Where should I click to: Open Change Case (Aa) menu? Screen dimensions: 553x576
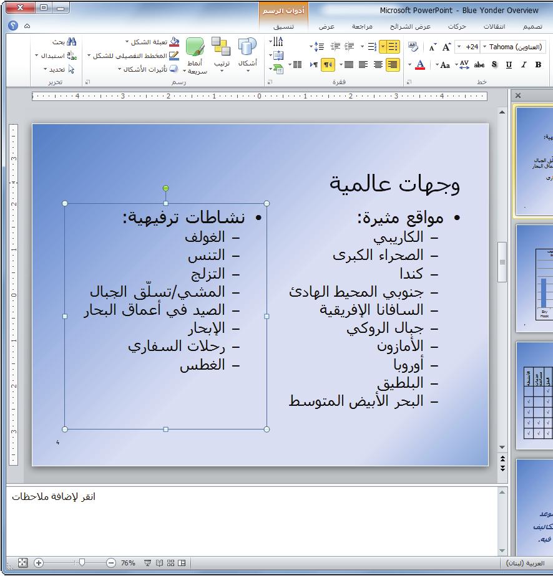[x=443, y=65]
